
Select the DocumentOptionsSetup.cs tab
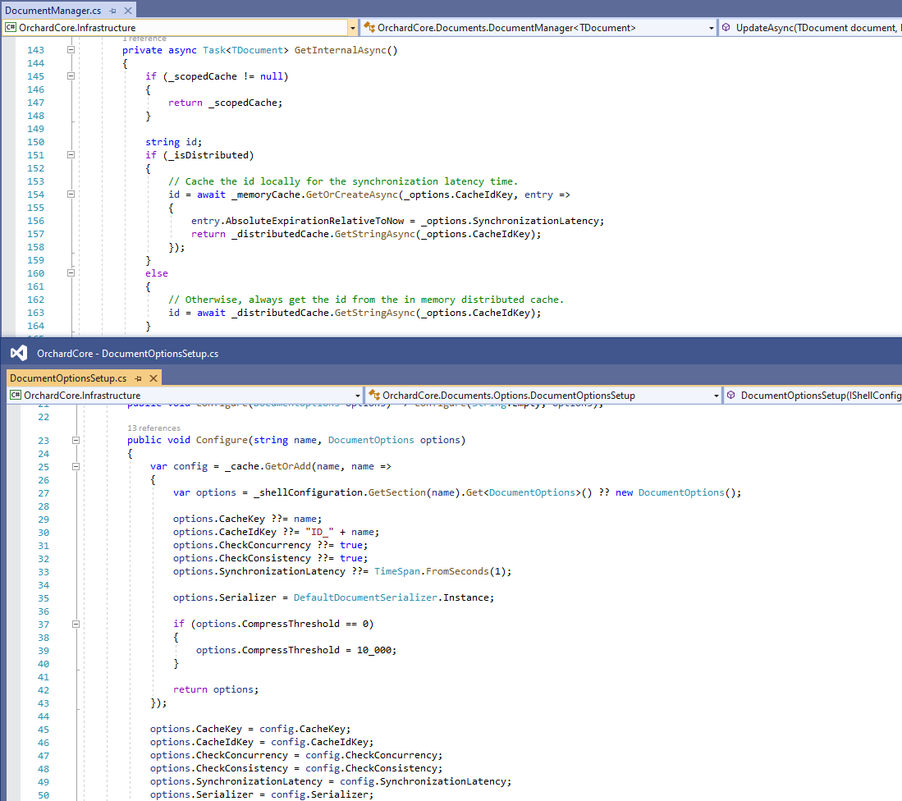pyautogui.click(x=68, y=378)
